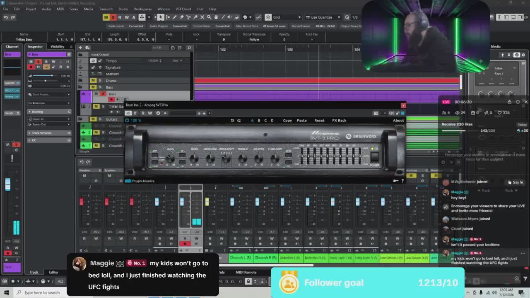Toggle the Ampeg POWER switch
The width and height of the screenshot is (530, 298).
click(x=374, y=157)
